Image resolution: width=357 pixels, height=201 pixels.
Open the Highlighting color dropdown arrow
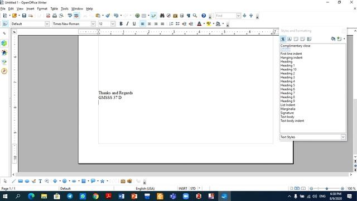pyautogui.click(x=213, y=23)
